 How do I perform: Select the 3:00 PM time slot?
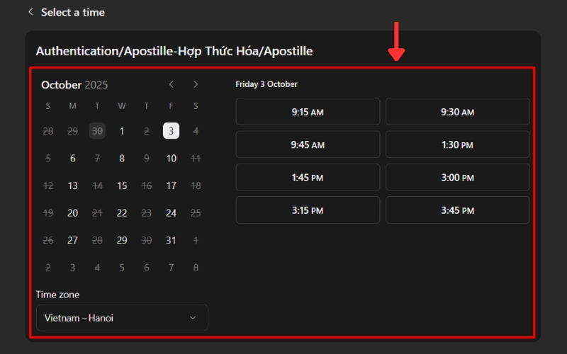pyautogui.click(x=457, y=178)
